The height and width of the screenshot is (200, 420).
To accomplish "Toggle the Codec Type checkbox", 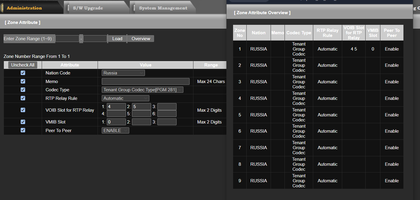I will [23, 90].
